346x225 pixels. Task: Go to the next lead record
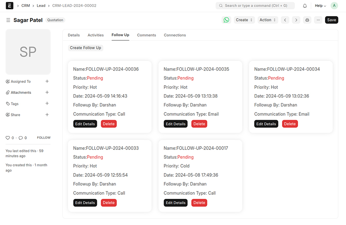(296, 20)
